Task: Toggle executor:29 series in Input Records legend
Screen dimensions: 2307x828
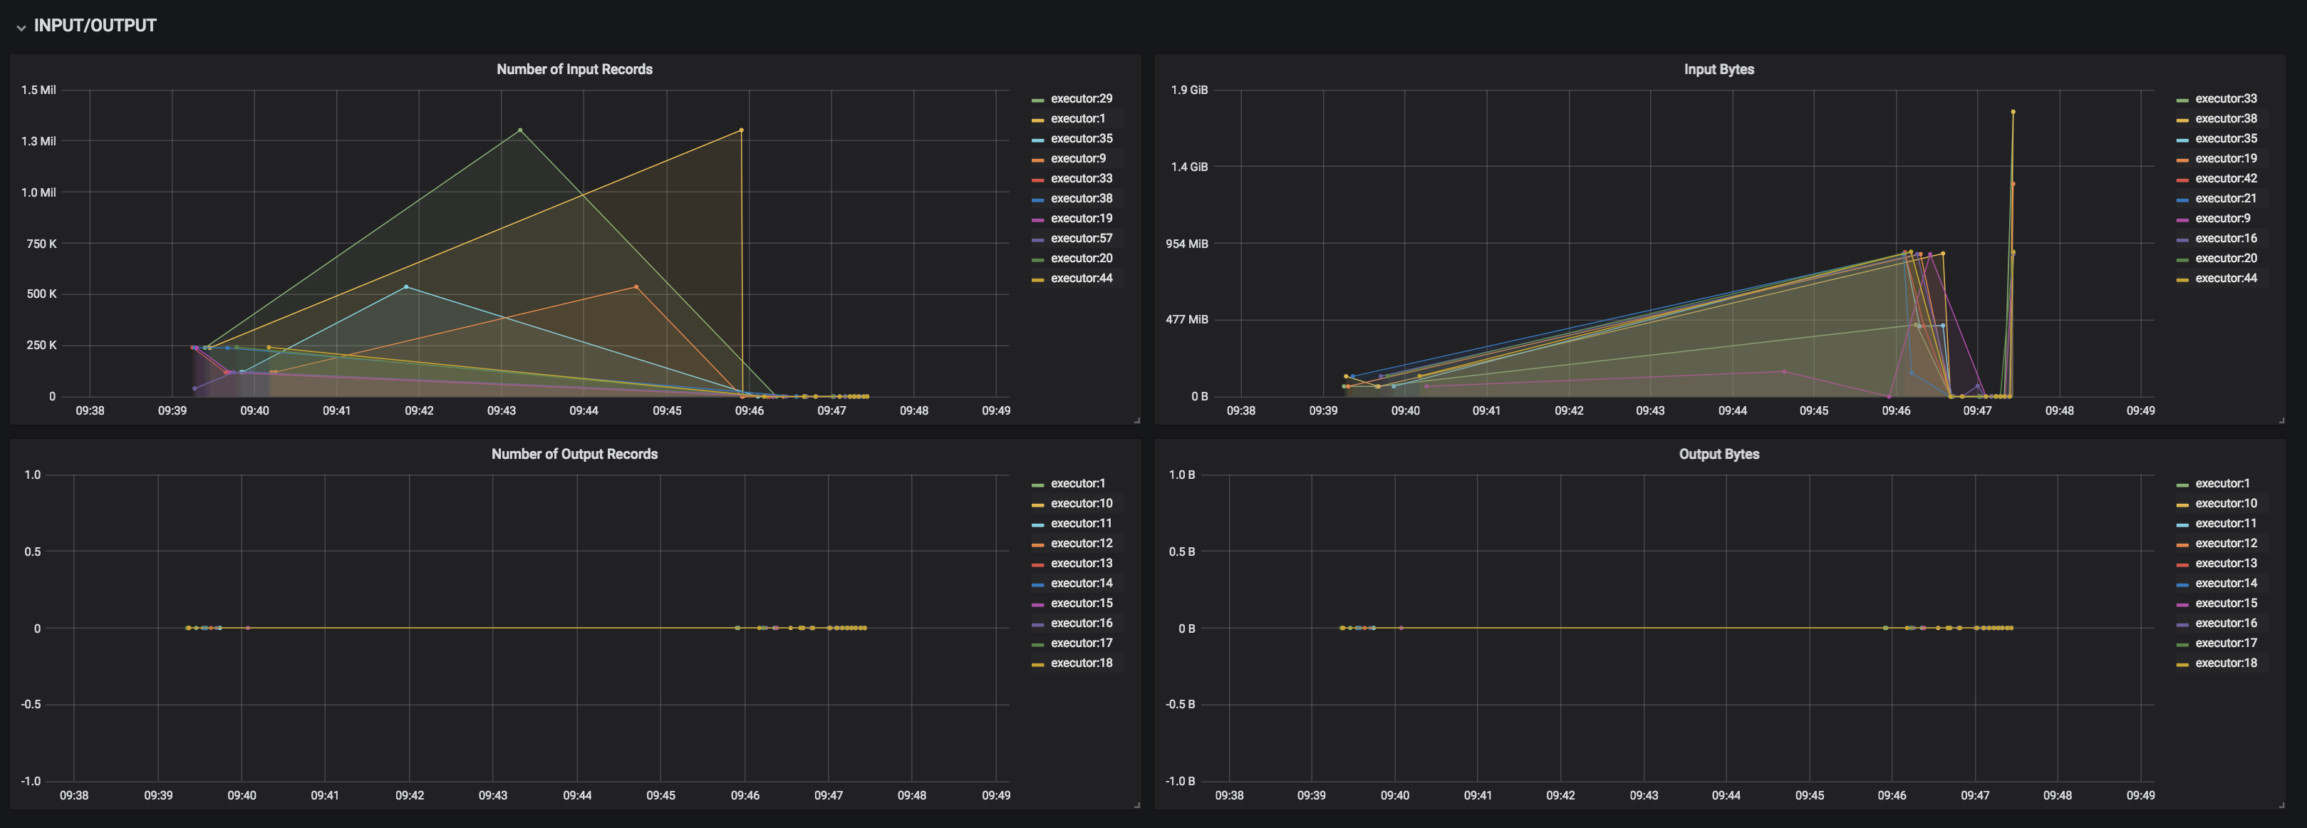Action: click(1081, 98)
